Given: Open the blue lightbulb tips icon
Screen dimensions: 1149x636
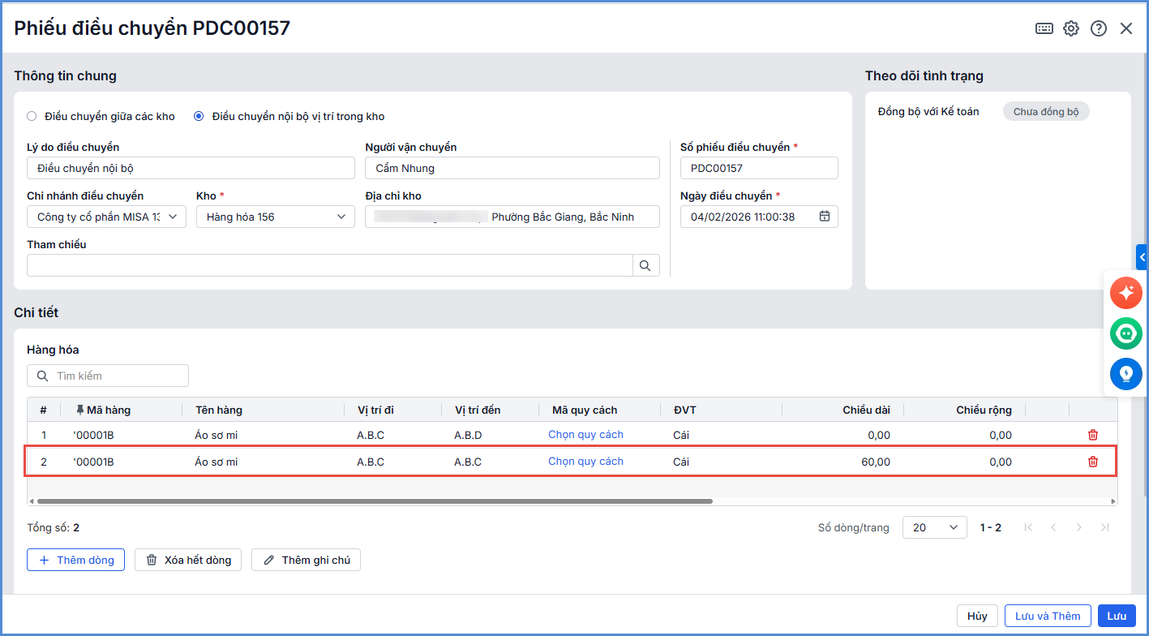Looking at the screenshot, I should [x=1126, y=374].
